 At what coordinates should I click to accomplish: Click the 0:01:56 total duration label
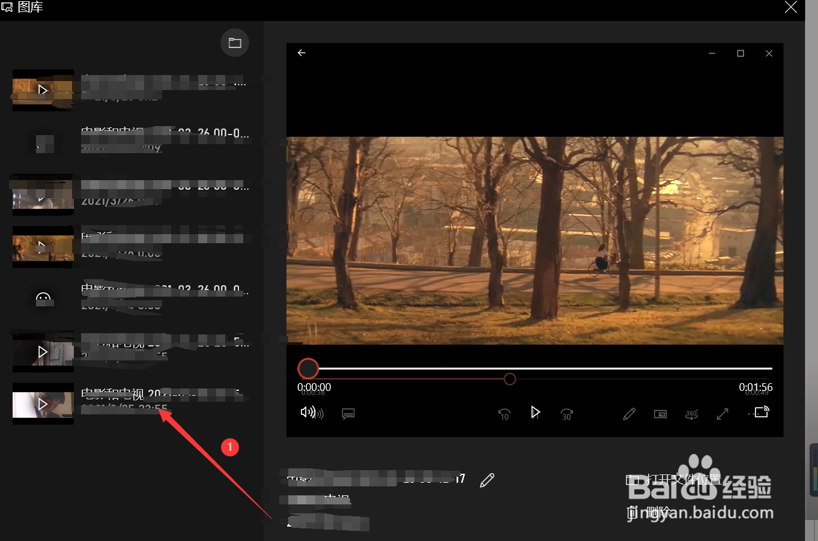coord(756,387)
